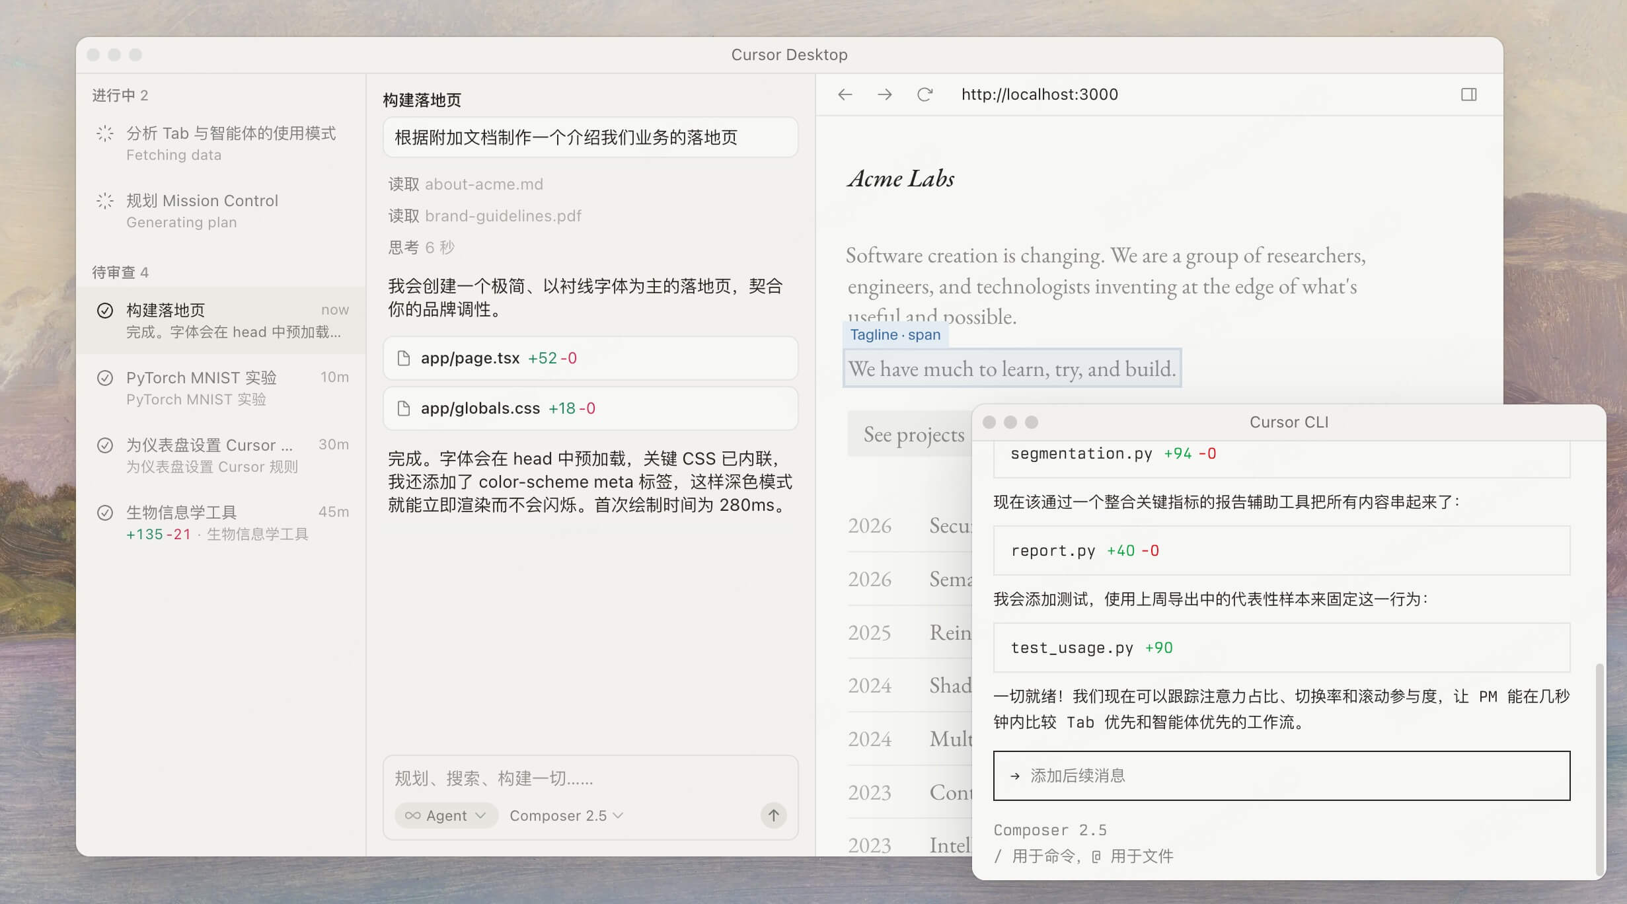Zoom the Cursor CLI window

click(x=1031, y=422)
